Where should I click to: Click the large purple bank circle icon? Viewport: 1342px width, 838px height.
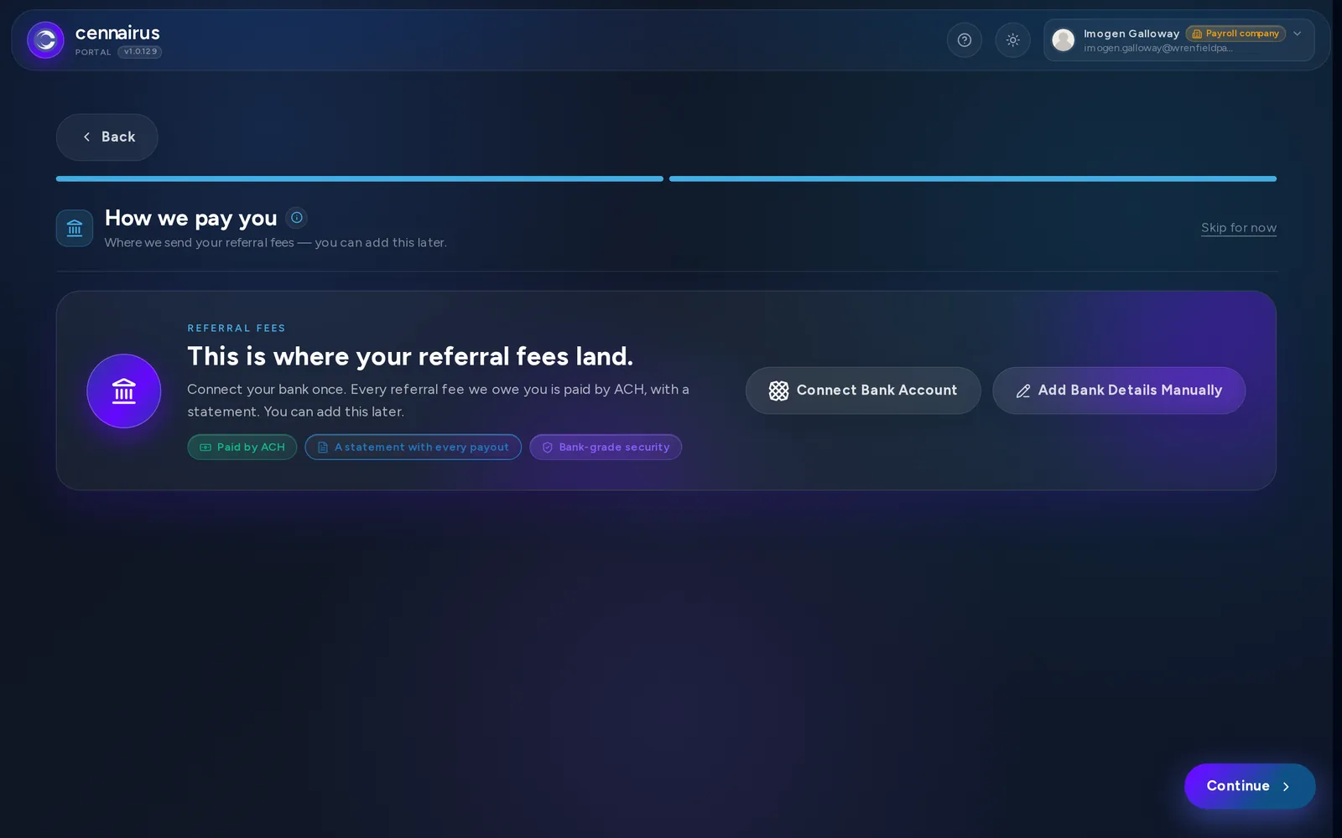(124, 391)
